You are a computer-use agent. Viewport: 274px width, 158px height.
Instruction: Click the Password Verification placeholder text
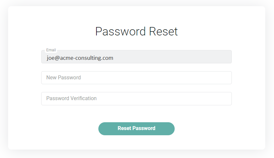[x=71, y=99]
